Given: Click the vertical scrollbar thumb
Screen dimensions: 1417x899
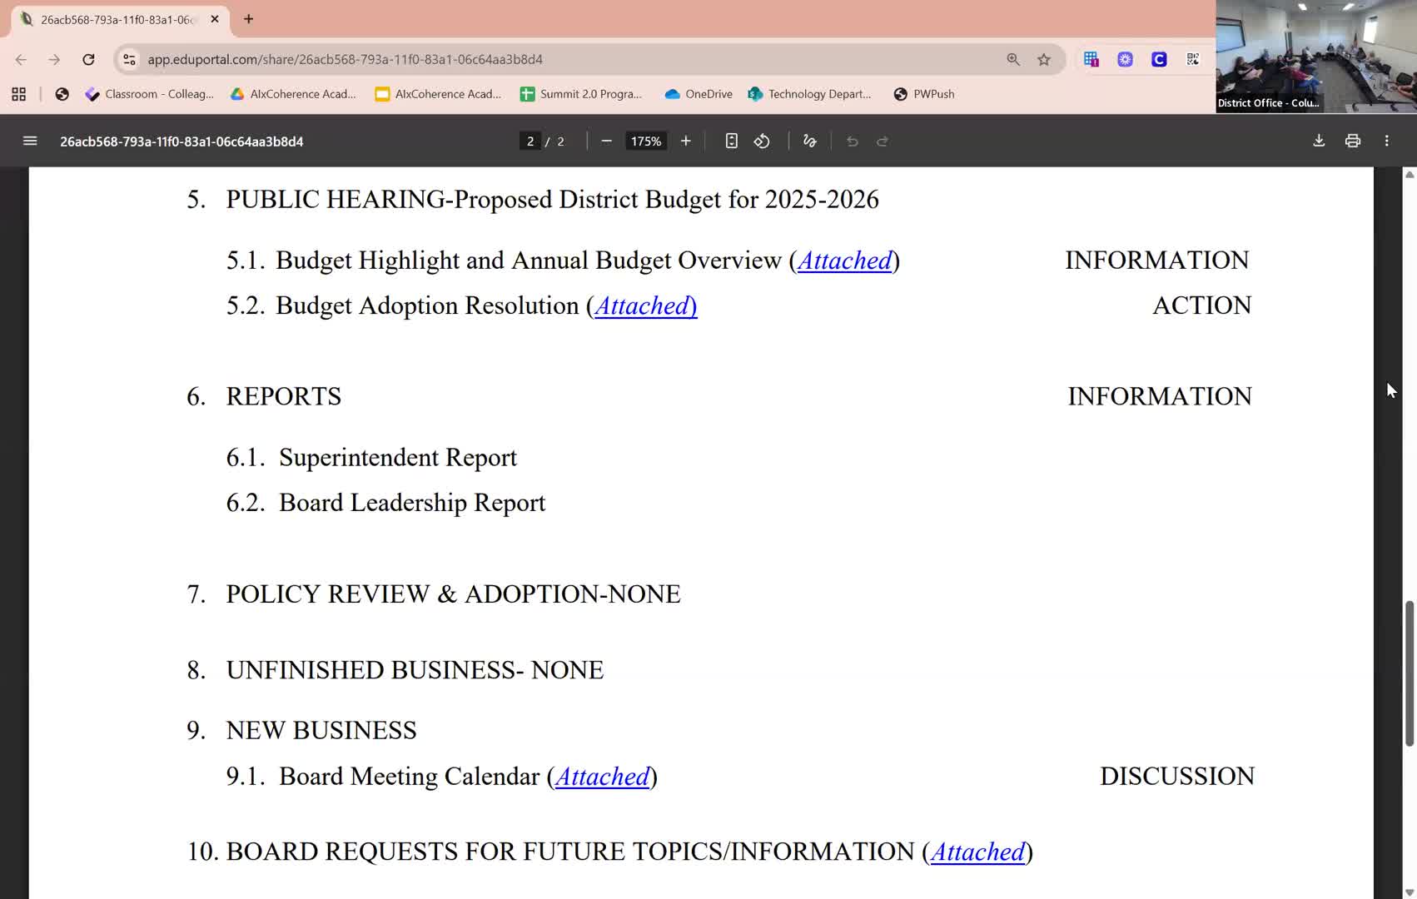Looking at the screenshot, I should [1409, 673].
